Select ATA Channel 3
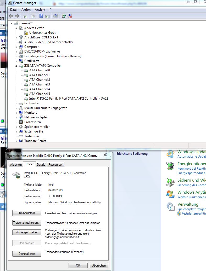Screen dimensions: 206x271 [x=40, y=84]
